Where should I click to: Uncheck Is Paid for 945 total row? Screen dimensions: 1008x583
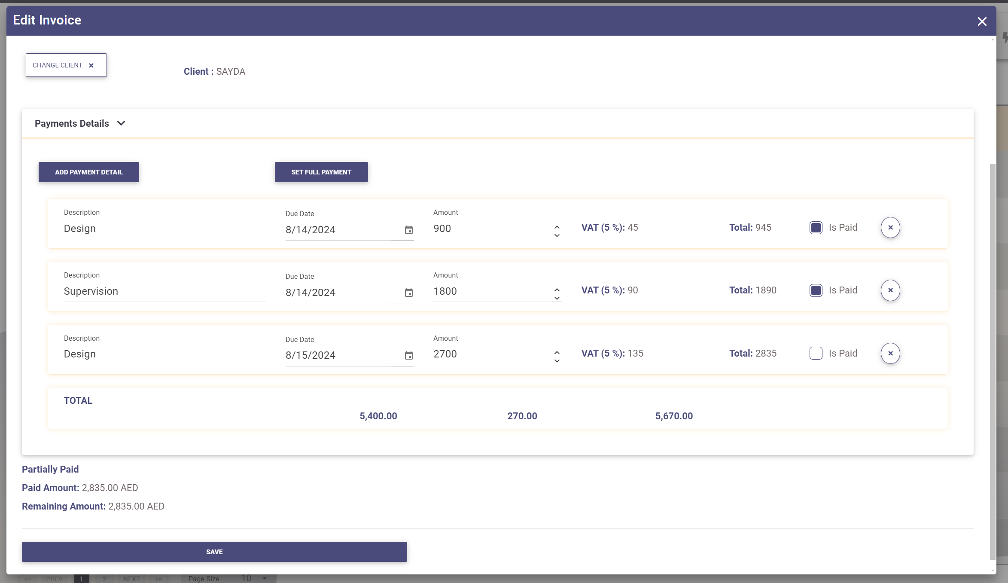pos(816,227)
